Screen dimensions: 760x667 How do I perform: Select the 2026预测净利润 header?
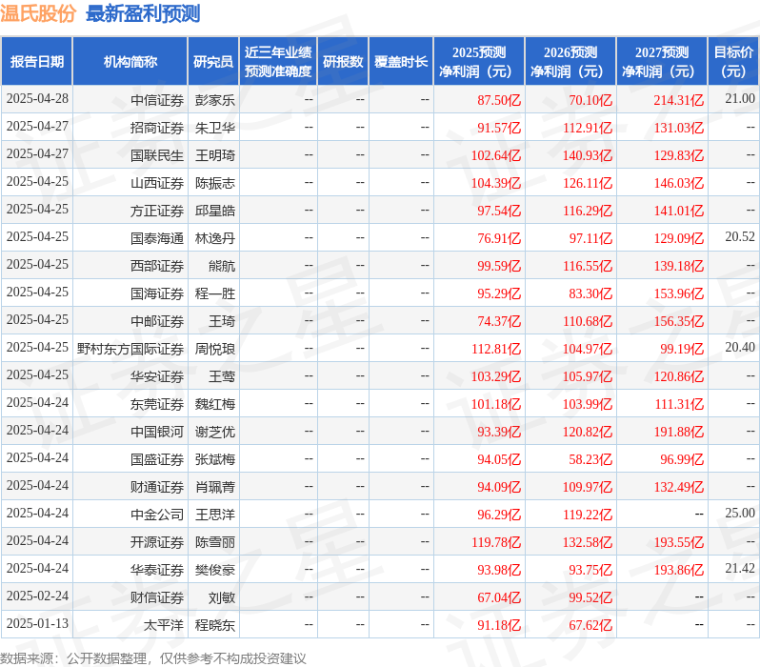coord(570,62)
